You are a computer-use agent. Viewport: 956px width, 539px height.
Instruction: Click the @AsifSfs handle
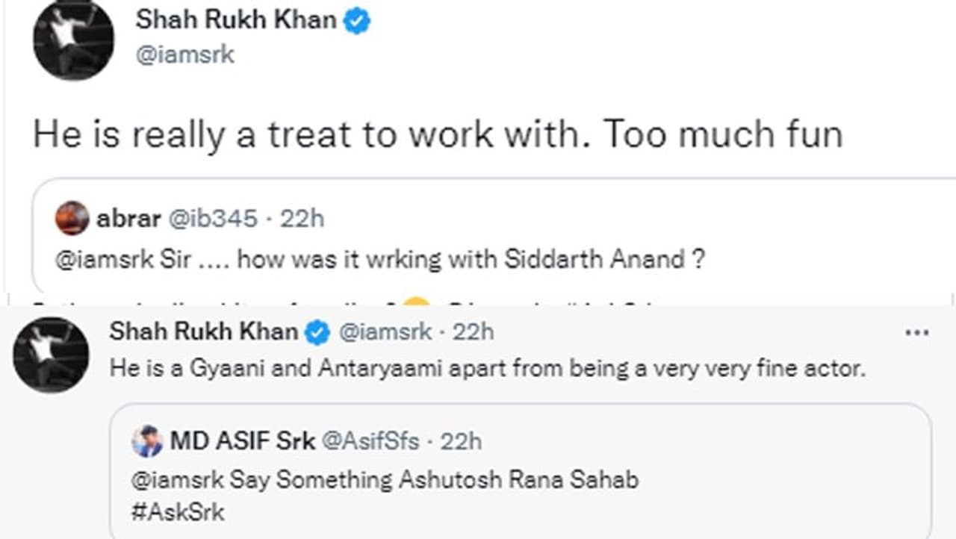coord(370,442)
